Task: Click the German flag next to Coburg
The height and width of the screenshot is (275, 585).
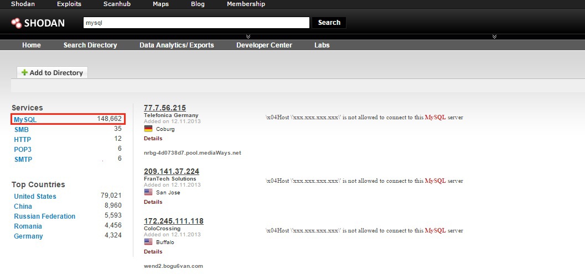Action: (x=148, y=129)
